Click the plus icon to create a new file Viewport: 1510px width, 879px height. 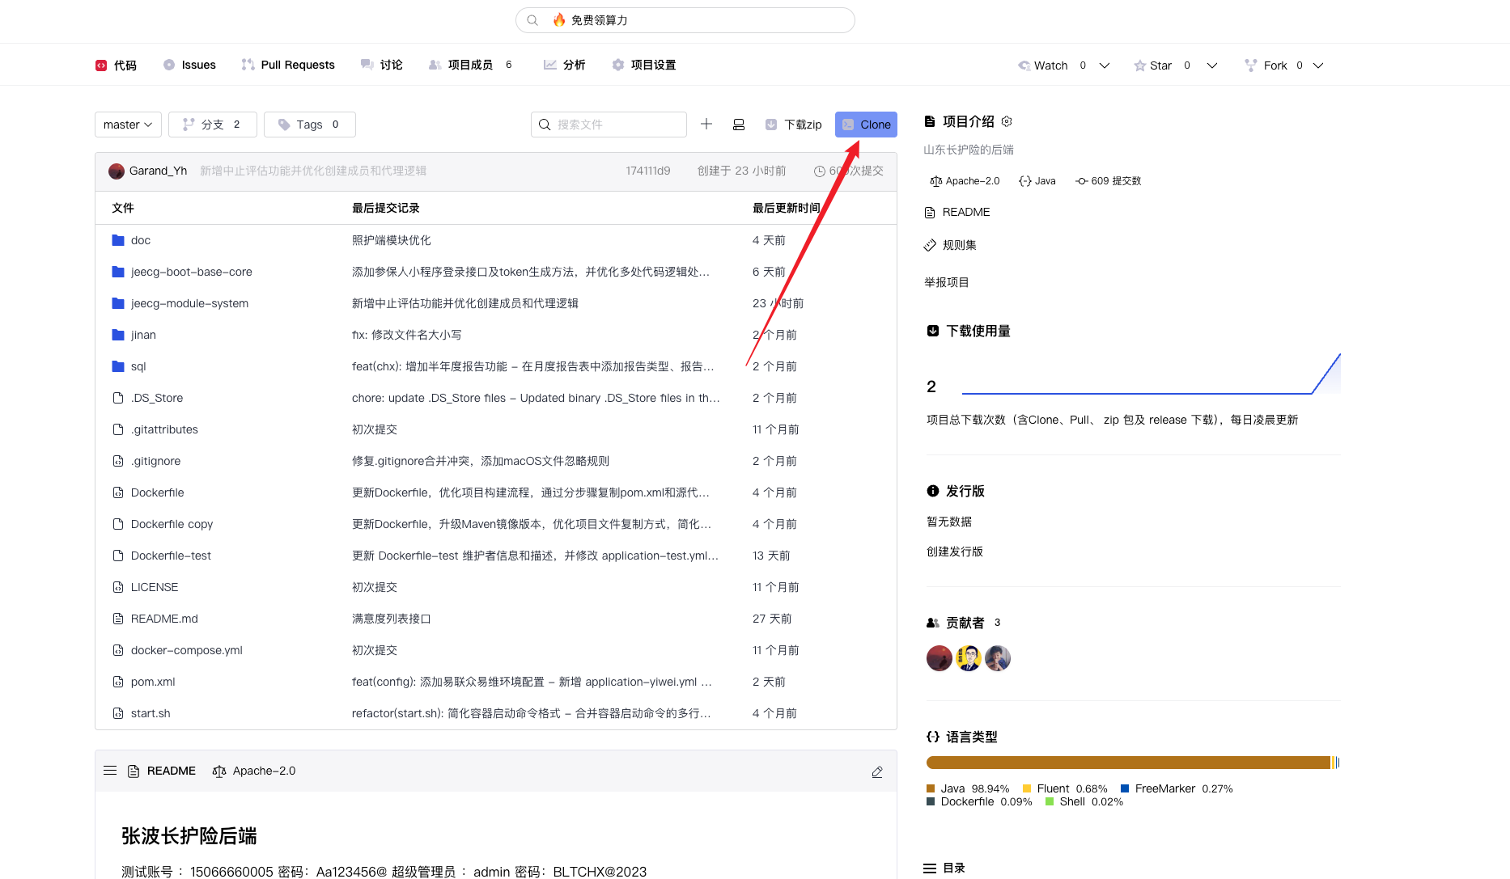tap(706, 124)
